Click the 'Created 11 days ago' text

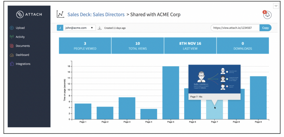[115, 28]
